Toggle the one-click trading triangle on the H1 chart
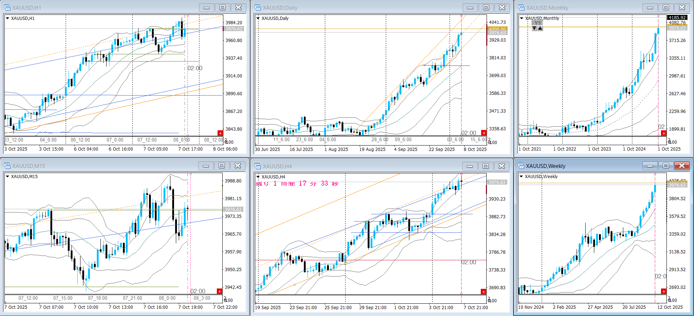Image resolution: width=694 pixels, height=316 pixels. point(7,18)
